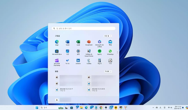Open the Clock (시계) app
The width and height of the screenshot is (188, 110).
[110, 61]
